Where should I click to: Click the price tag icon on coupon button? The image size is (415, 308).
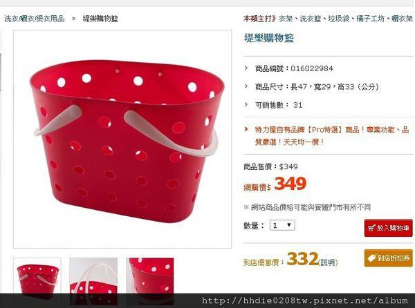point(372,258)
